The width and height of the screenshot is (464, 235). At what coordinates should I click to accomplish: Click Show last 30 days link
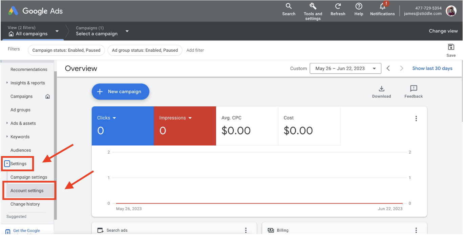(432, 68)
